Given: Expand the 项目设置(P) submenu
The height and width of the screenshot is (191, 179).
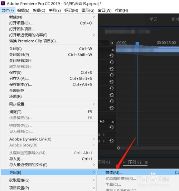Looking at the screenshot, I should 49,188.
